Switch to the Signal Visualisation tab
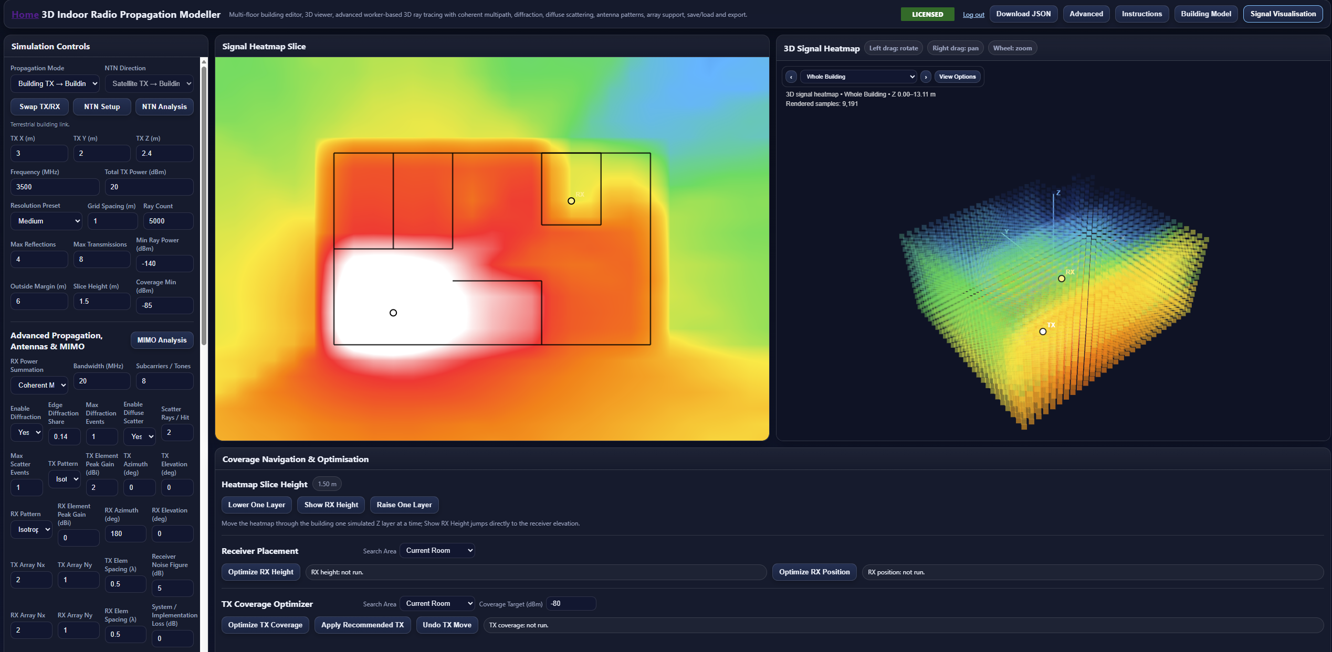The image size is (1332, 652). [1283, 14]
